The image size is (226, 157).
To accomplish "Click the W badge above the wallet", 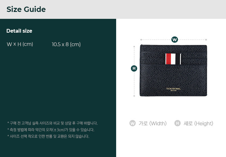I will coord(175,40).
